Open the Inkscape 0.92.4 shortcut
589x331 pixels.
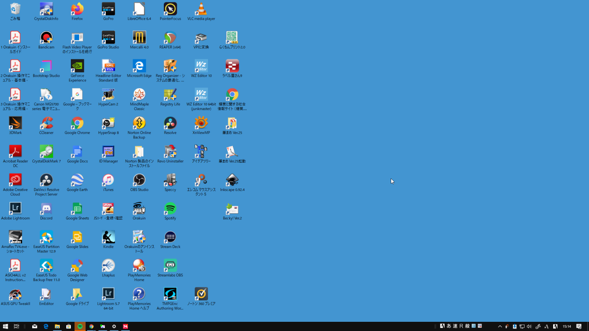click(232, 180)
